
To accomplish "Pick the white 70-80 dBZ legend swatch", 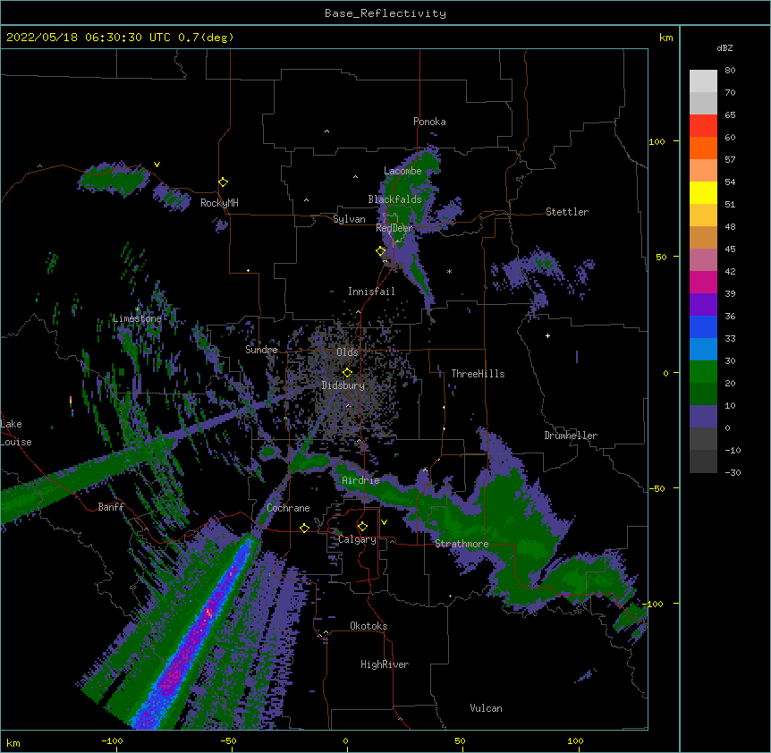I will pos(703,81).
